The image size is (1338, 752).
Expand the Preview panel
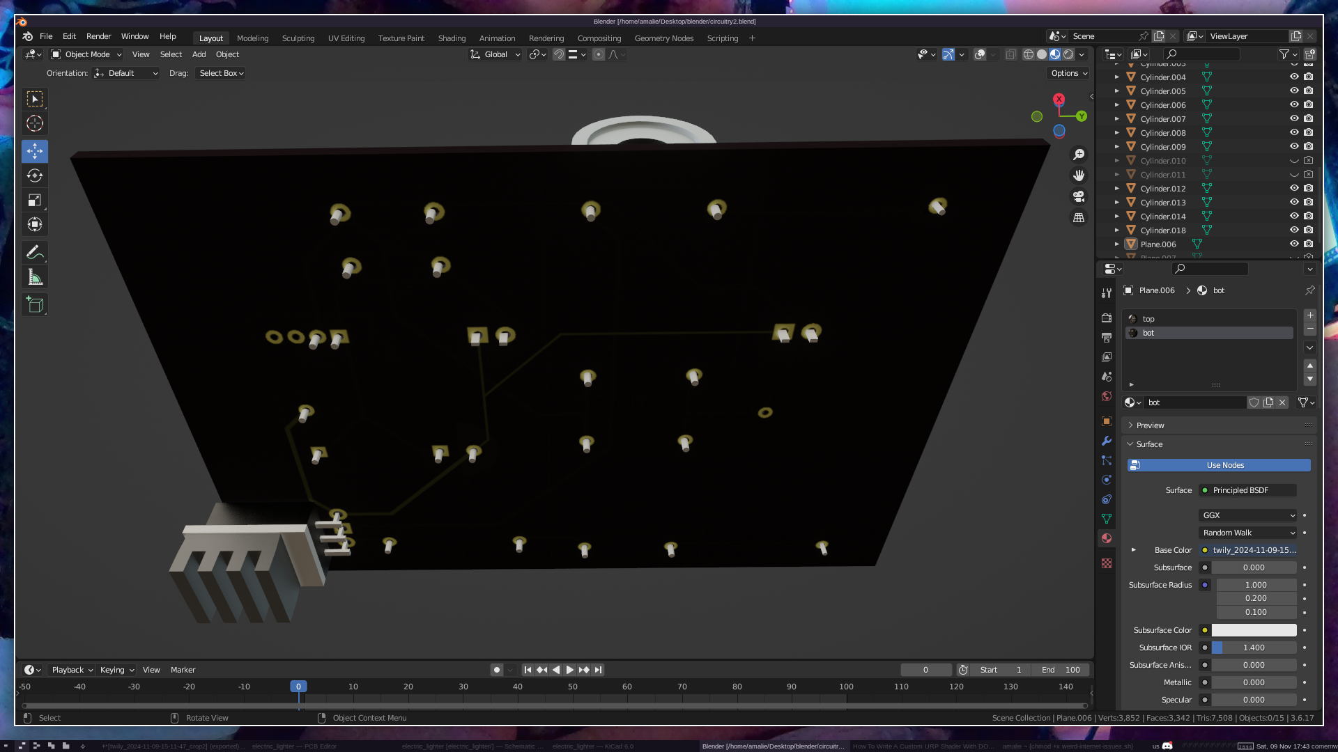pos(1150,425)
